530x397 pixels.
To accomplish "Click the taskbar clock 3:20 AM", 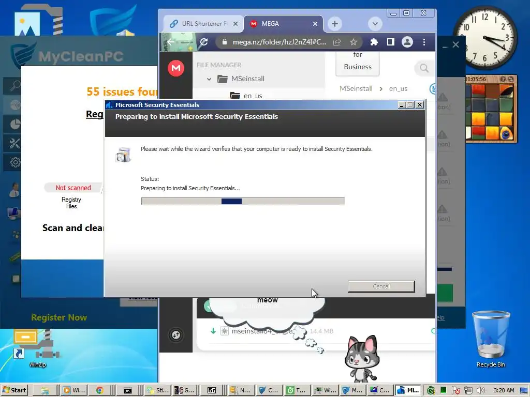I will tap(504, 390).
